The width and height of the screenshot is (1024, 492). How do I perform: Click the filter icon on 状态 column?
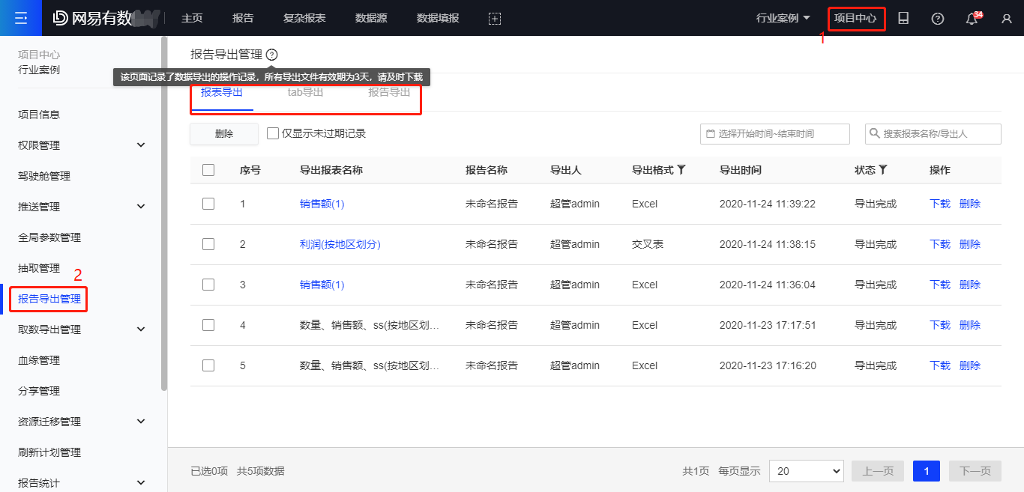click(883, 170)
